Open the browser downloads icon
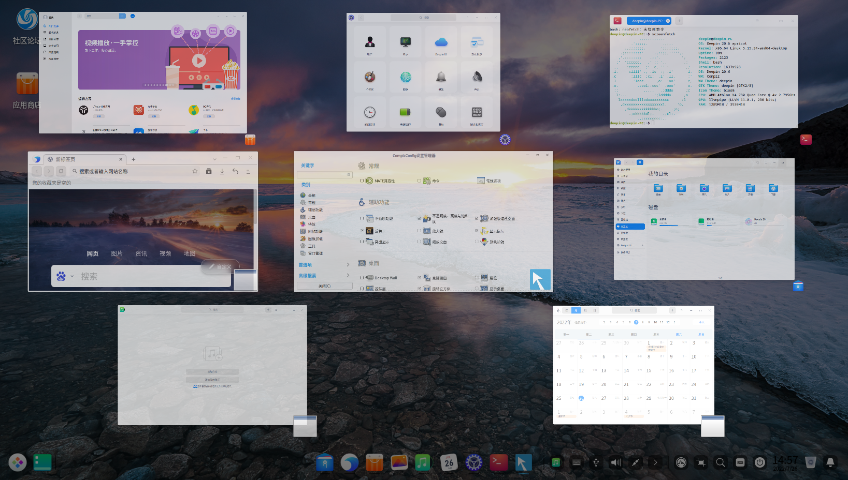Viewport: 848px width, 480px height. pyautogui.click(x=222, y=171)
